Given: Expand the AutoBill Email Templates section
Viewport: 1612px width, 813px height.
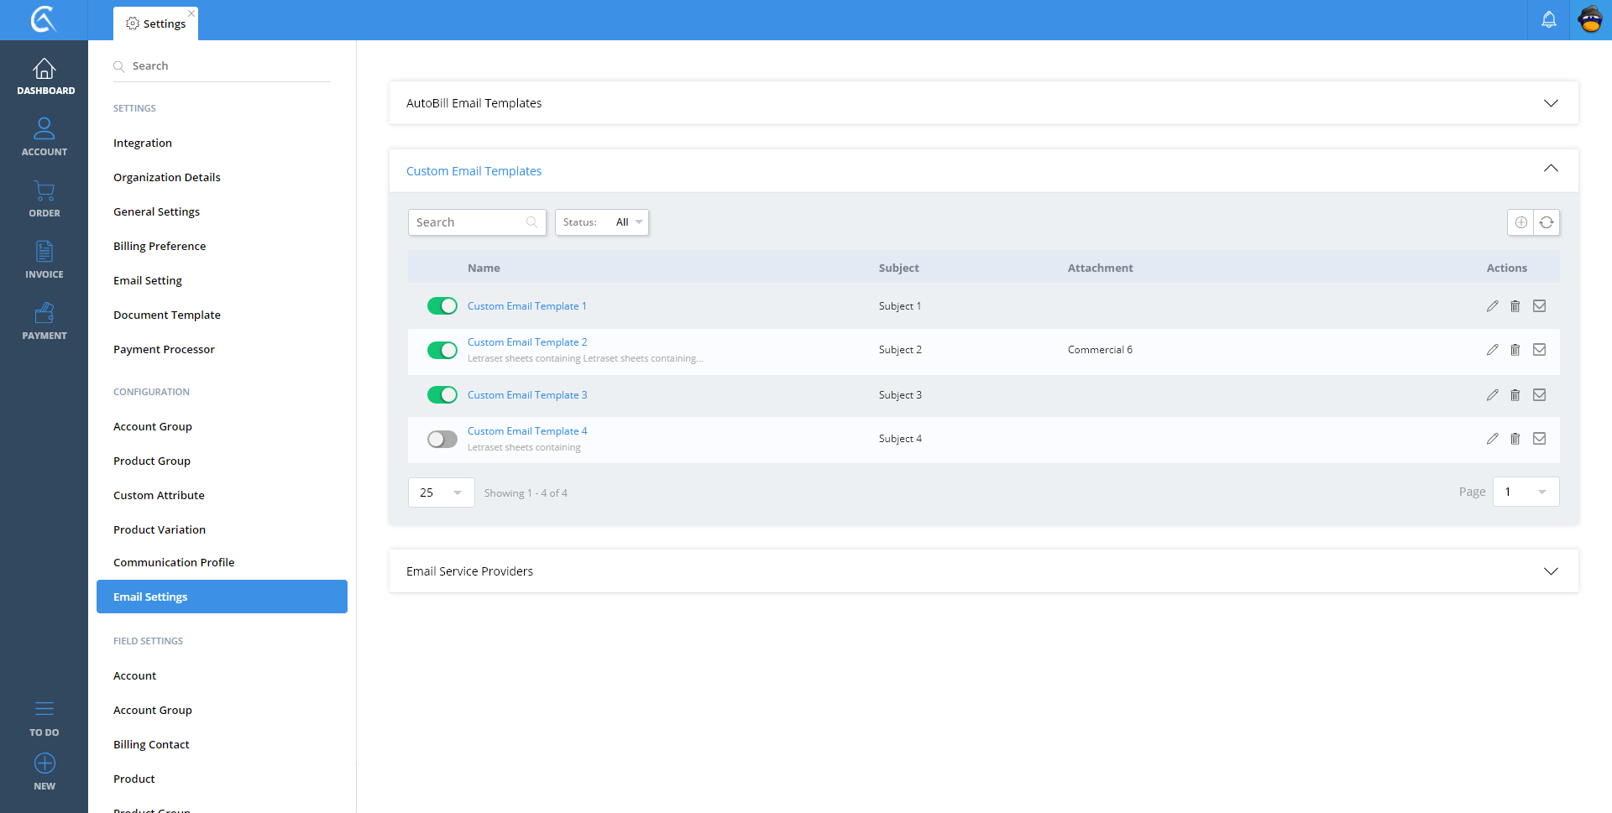Looking at the screenshot, I should (x=1550, y=103).
